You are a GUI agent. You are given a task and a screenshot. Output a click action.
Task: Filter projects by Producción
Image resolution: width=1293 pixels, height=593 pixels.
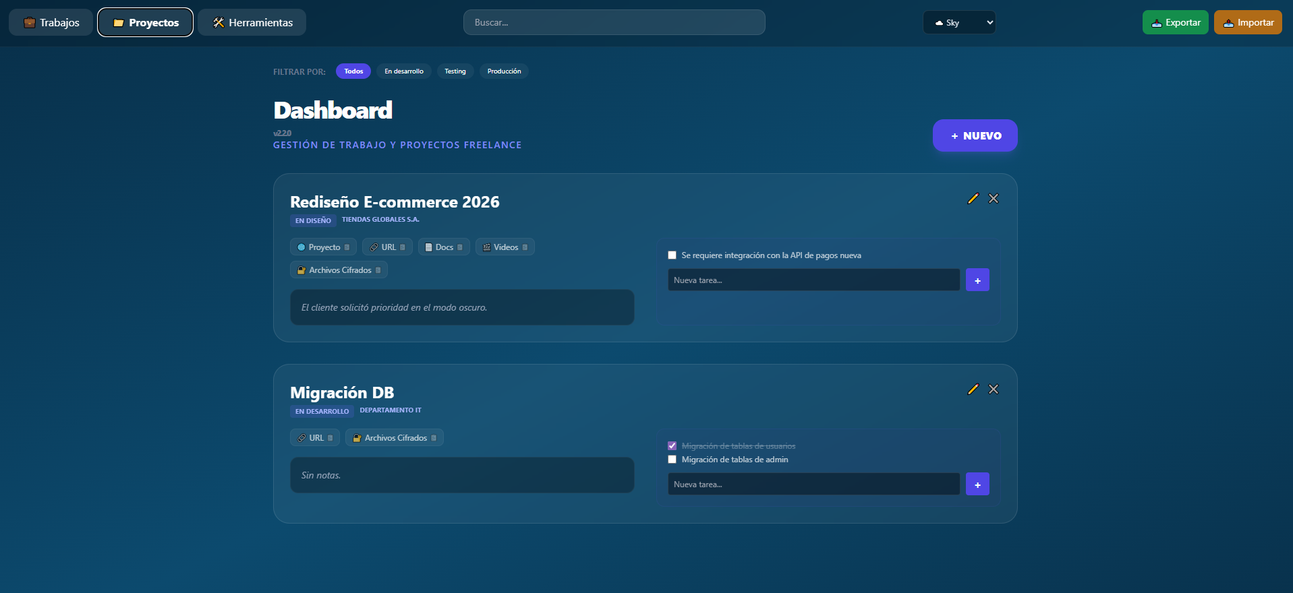point(504,71)
